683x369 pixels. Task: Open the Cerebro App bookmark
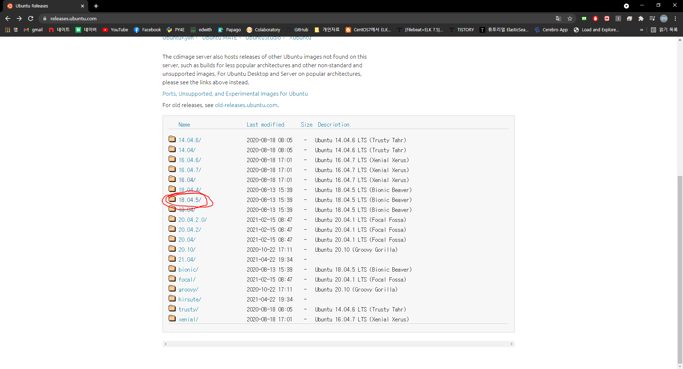pyautogui.click(x=551, y=30)
